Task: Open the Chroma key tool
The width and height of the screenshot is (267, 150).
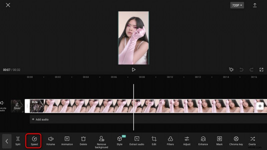Action: (236, 141)
